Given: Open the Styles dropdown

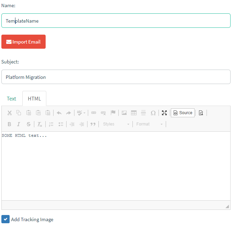Looking at the screenshot, I should coord(116,124).
